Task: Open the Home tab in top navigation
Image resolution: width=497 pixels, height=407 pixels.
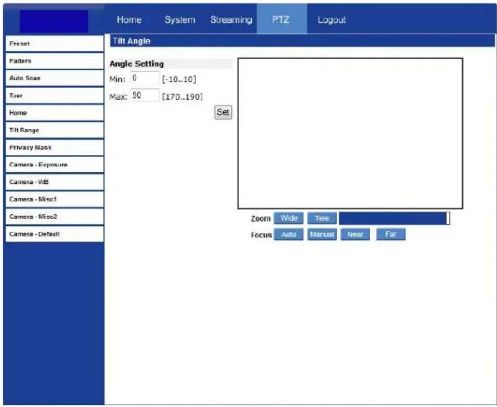Action: pos(129,20)
